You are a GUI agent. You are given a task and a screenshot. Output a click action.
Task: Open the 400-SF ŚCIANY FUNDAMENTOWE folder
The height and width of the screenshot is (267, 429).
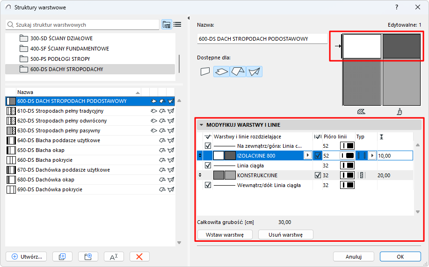[70, 49]
